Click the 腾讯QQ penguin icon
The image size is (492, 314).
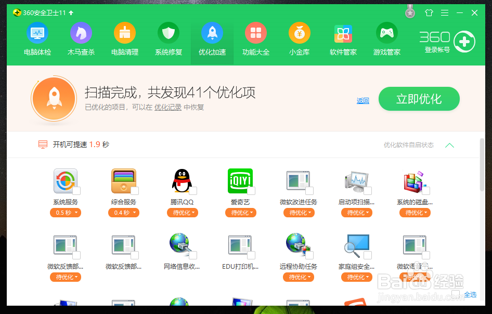pos(182,181)
